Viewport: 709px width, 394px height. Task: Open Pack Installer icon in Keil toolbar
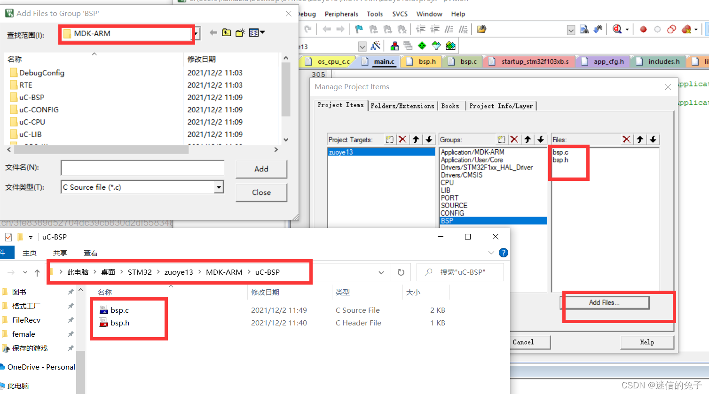[450, 46]
